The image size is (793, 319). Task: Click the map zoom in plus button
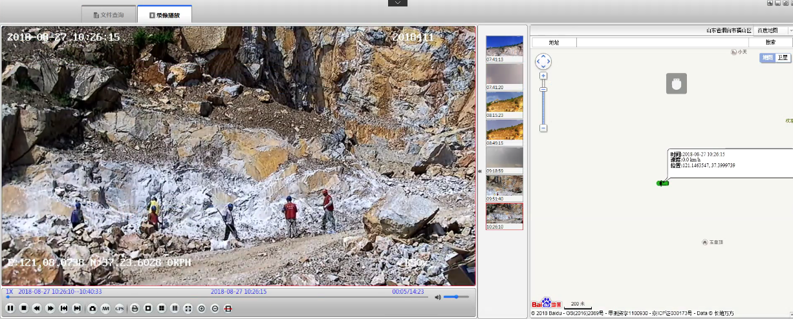[x=543, y=76]
